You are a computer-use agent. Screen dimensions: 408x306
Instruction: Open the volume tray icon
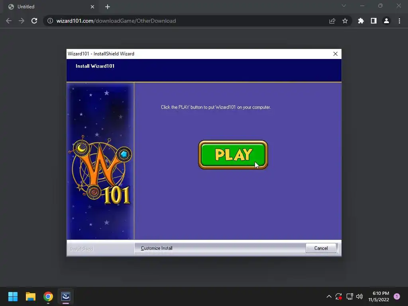click(x=359, y=296)
